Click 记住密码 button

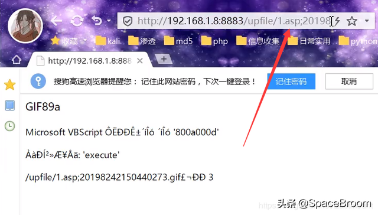click(291, 82)
